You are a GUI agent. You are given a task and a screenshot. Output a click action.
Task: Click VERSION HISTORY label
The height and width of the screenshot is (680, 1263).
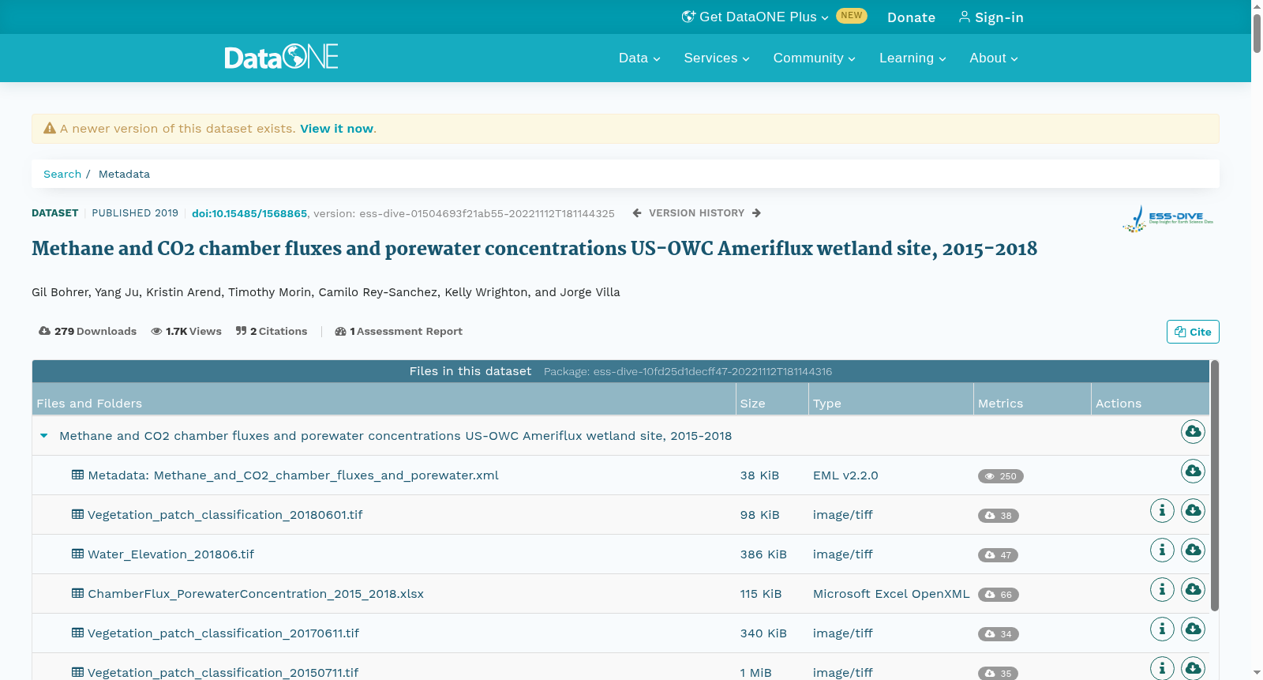pos(696,213)
